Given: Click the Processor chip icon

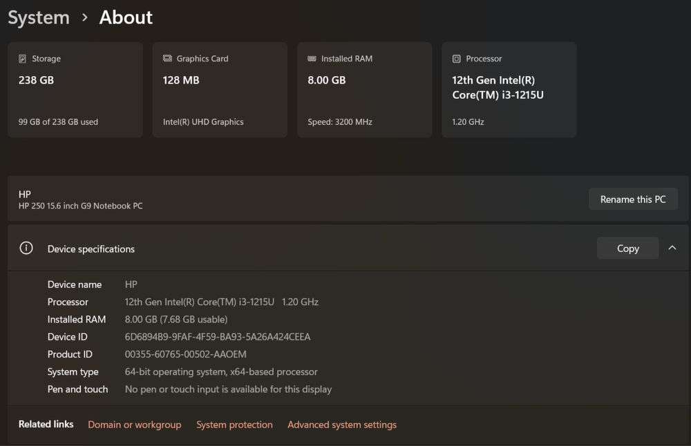Looking at the screenshot, I should 457,59.
